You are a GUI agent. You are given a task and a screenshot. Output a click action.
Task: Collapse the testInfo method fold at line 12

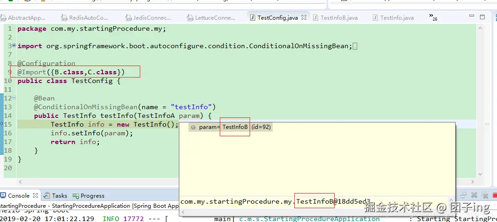click(14, 98)
